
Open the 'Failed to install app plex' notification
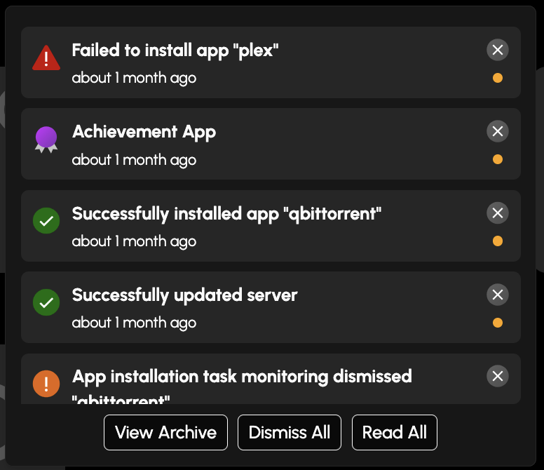175,51
